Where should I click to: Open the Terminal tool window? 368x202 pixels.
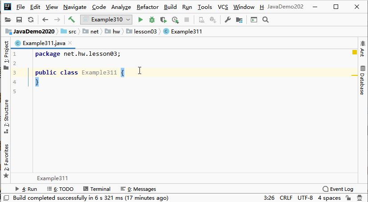[97, 189]
